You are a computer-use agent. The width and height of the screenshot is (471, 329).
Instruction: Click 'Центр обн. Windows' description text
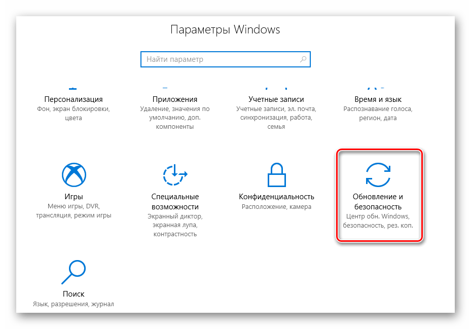(378, 216)
